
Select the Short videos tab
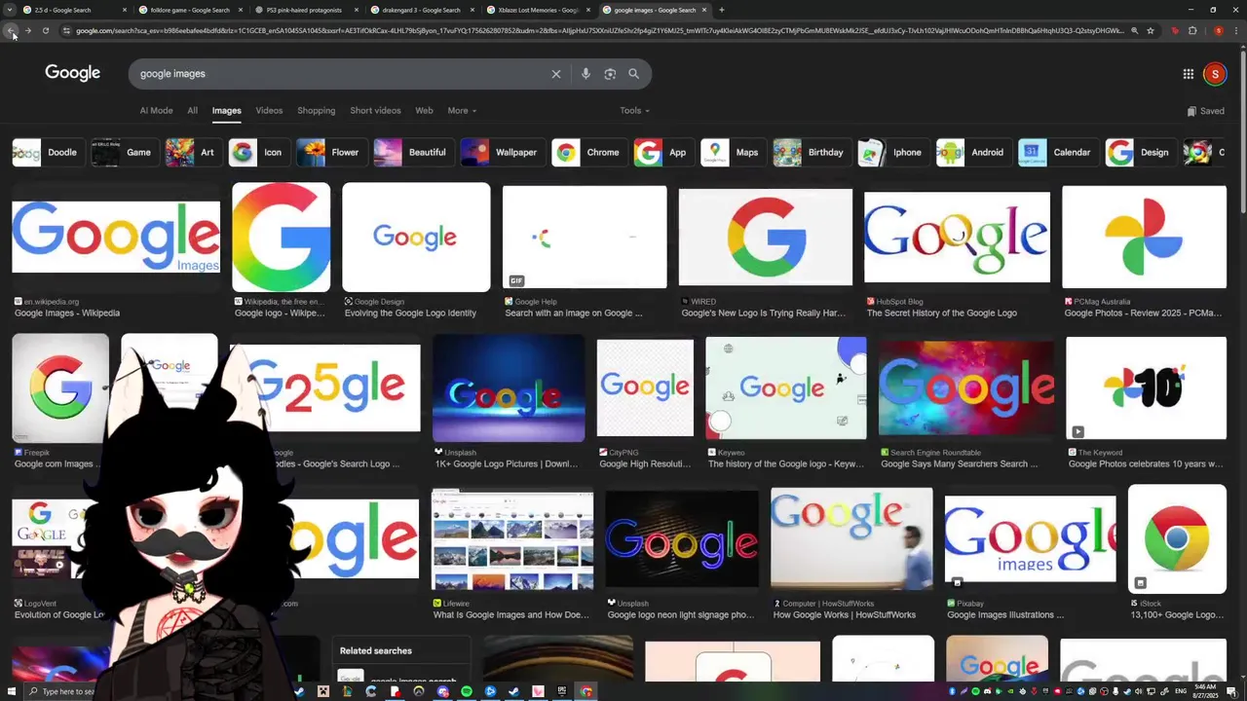[375, 111]
